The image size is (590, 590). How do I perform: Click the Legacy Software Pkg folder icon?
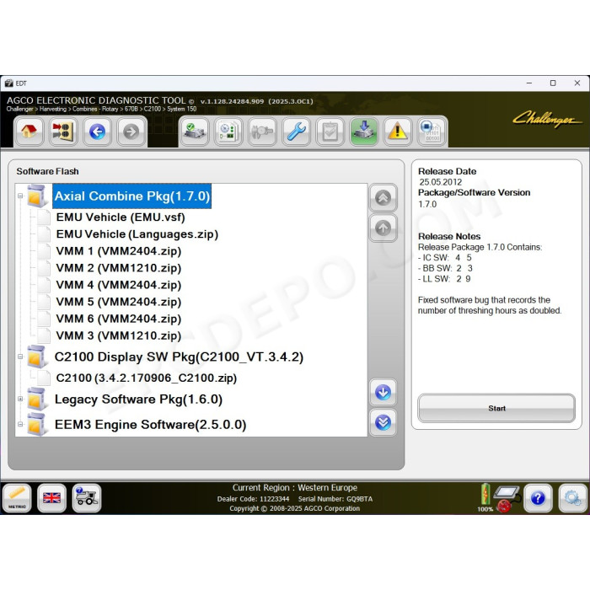click(x=38, y=399)
